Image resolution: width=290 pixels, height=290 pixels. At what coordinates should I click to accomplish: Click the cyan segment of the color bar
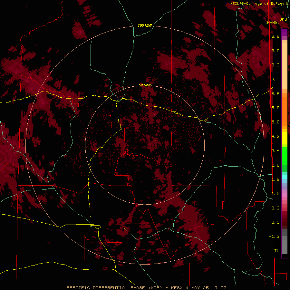pyautogui.click(x=285, y=177)
